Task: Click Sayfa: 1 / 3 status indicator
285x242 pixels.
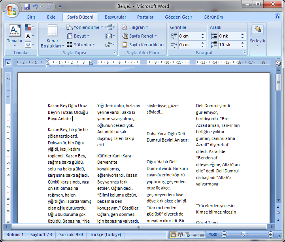Action: pyautogui.click(x=41, y=234)
